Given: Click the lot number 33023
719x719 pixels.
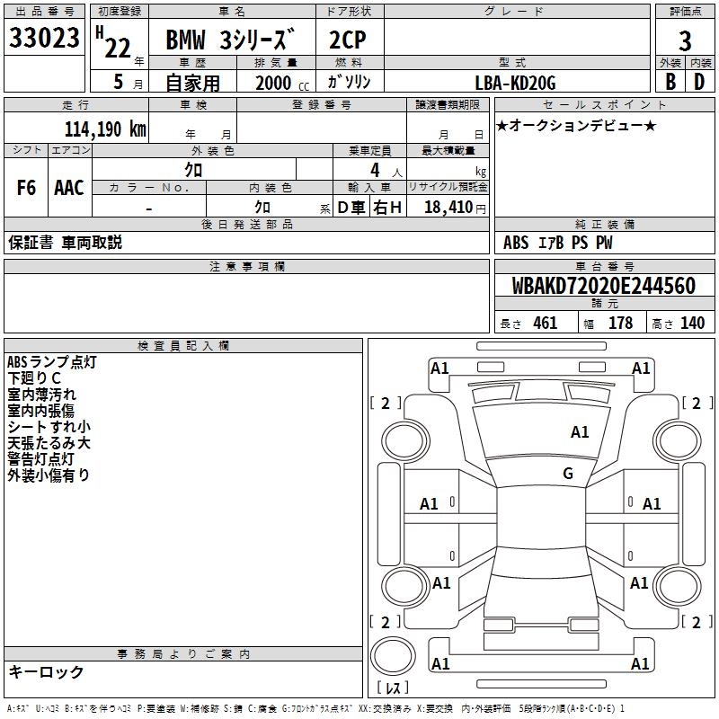Looking at the screenshot, I should pyautogui.click(x=44, y=38).
